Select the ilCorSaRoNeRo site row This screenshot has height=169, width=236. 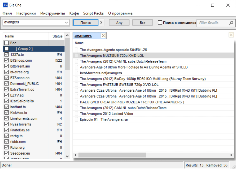click(x=34, y=101)
